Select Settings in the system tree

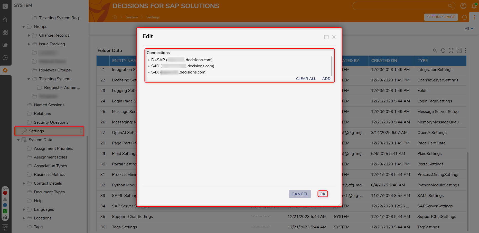(x=49, y=131)
